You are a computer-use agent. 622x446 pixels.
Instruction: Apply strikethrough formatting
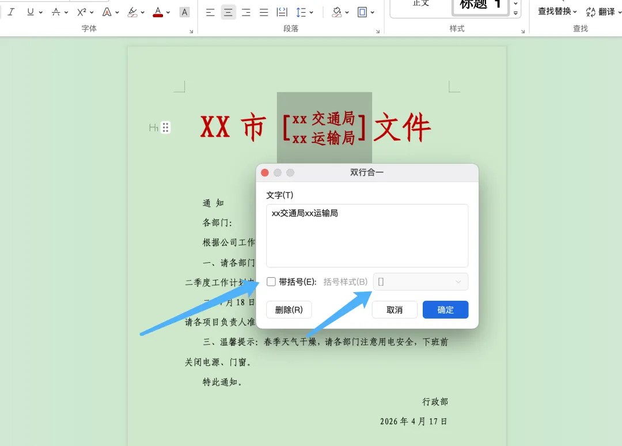coord(56,12)
